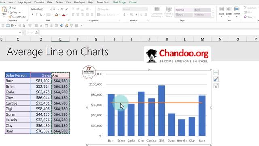
Task: Open the Format ribbon tab
Action: (x=133, y=2)
